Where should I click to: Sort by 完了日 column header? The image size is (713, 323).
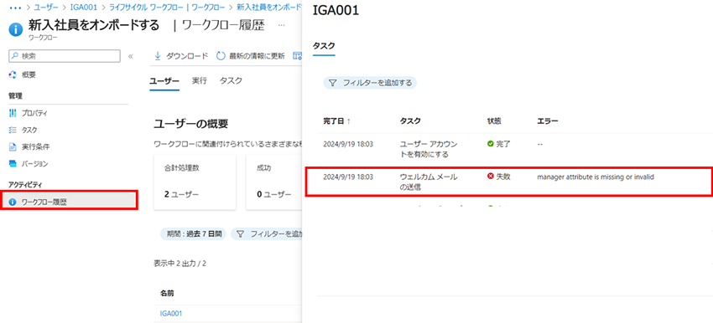point(336,121)
